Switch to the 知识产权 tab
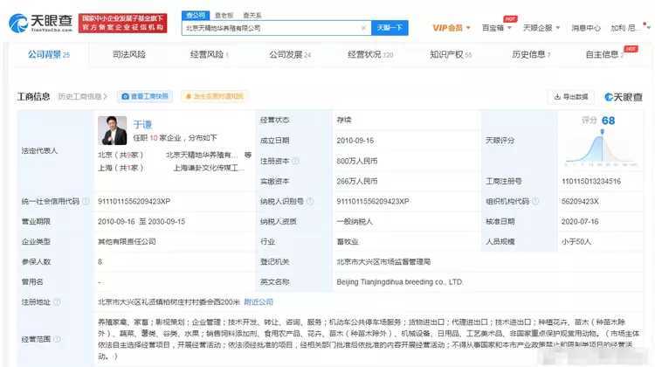 [451, 54]
